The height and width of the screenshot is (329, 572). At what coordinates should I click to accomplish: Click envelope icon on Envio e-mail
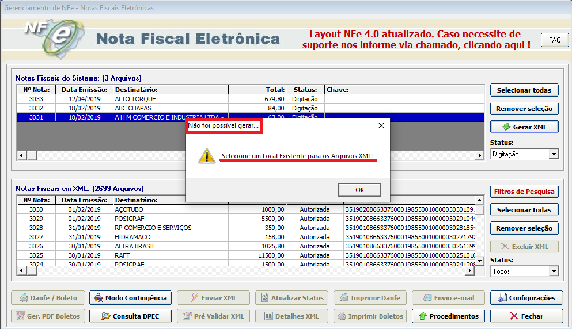pyautogui.click(x=427, y=298)
